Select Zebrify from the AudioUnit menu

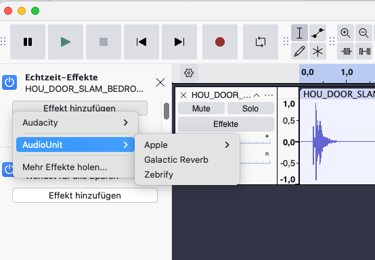[159, 175]
